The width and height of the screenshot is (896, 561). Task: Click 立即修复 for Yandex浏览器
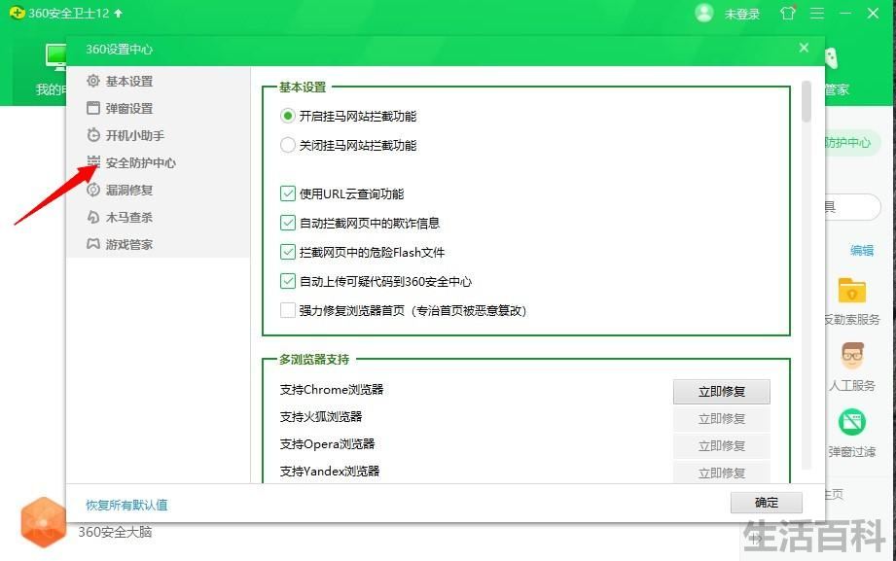(721, 473)
